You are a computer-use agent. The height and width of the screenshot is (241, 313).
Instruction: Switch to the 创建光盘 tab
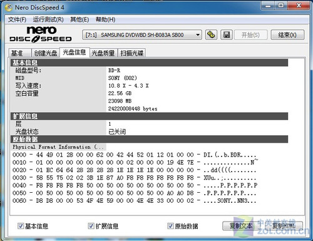[x=46, y=53]
